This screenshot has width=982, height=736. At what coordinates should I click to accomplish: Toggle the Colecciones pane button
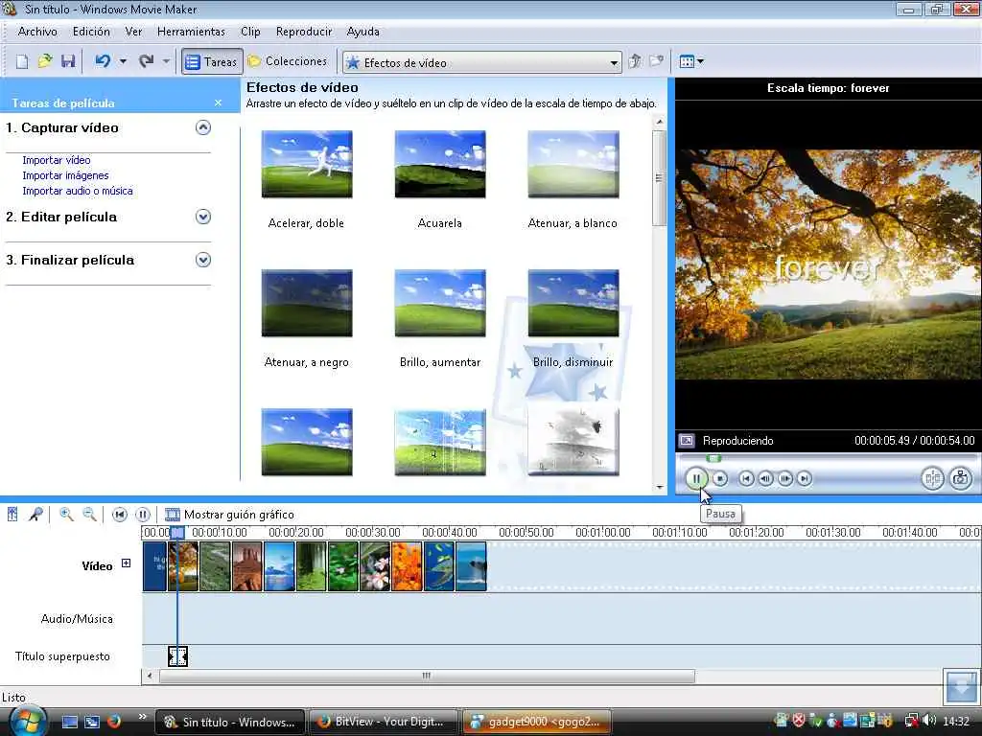coord(288,61)
